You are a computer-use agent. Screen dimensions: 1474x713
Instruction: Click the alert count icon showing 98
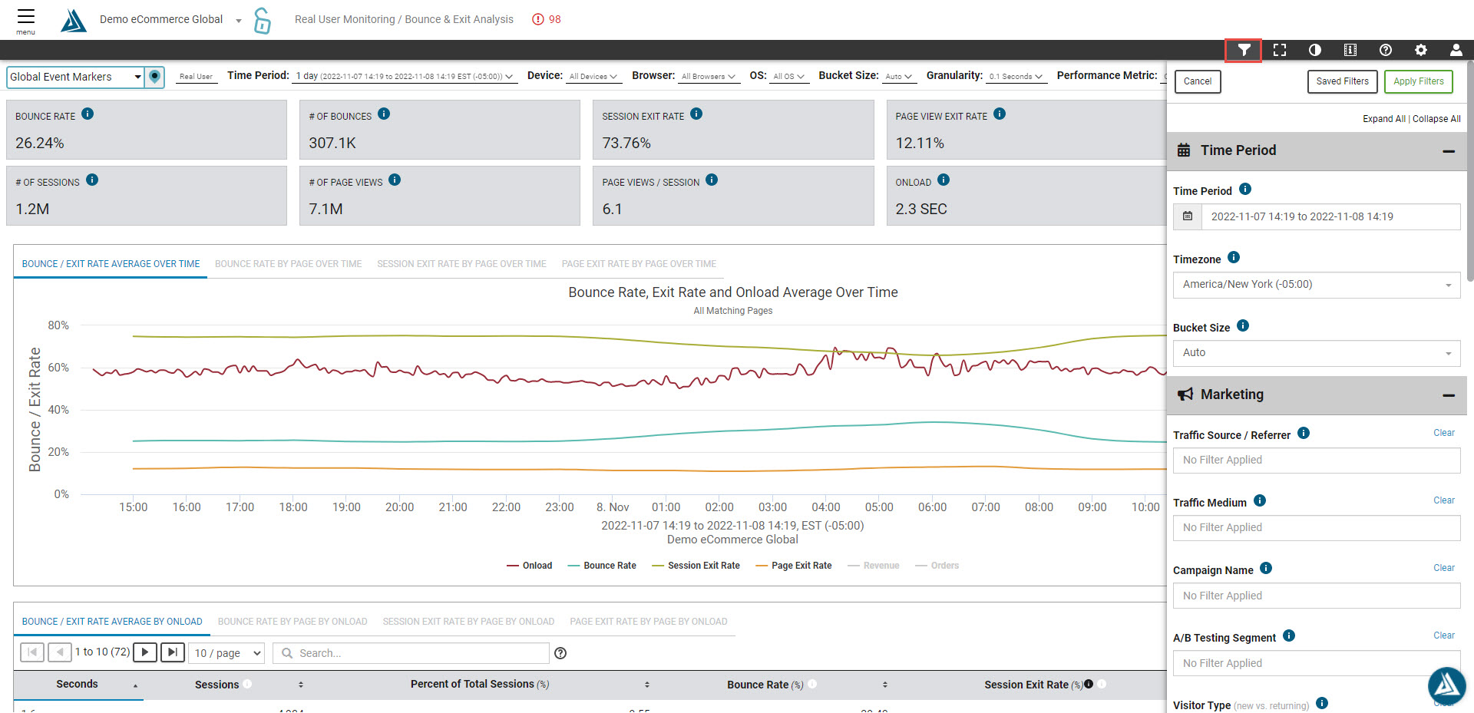point(546,19)
